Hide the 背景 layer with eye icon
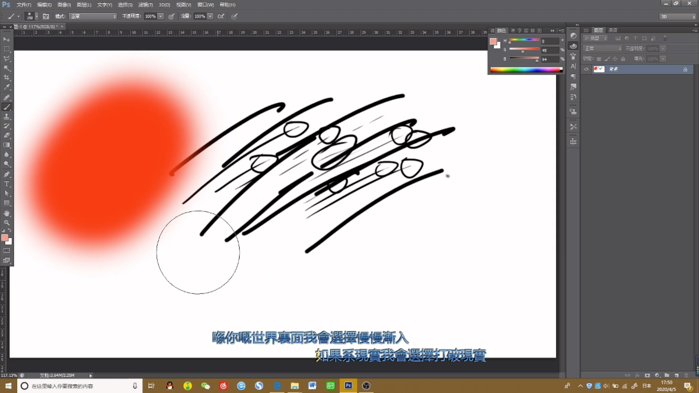Viewport: 699px width, 393px height. pos(586,69)
